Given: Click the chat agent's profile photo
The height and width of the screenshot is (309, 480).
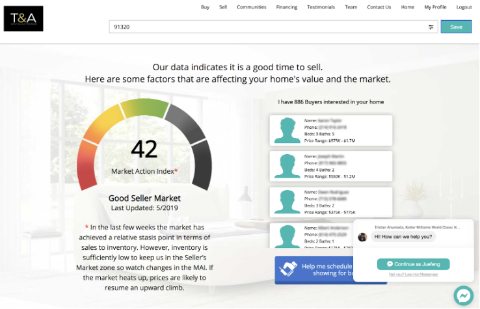Looking at the screenshot, I should tap(363, 237).
